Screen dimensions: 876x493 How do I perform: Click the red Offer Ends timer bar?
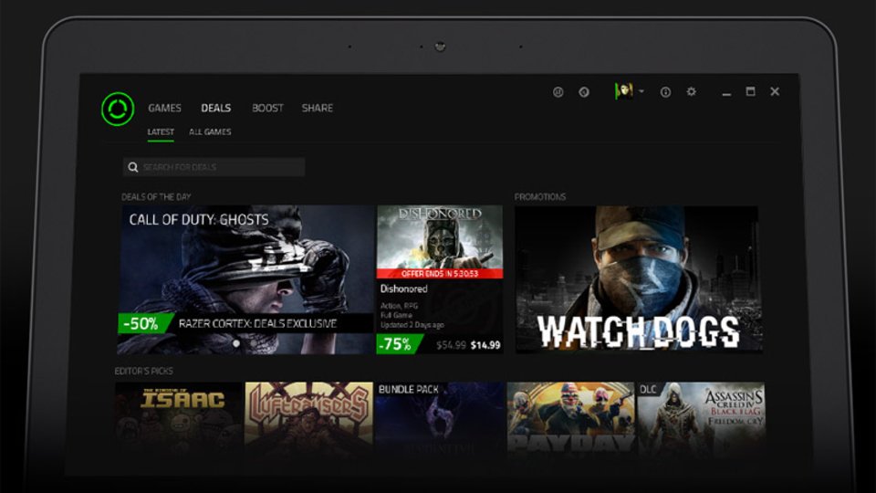coord(440,274)
